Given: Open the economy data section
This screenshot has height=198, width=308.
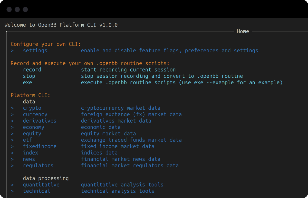Looking at the screenshot, I should pos(34,127).
